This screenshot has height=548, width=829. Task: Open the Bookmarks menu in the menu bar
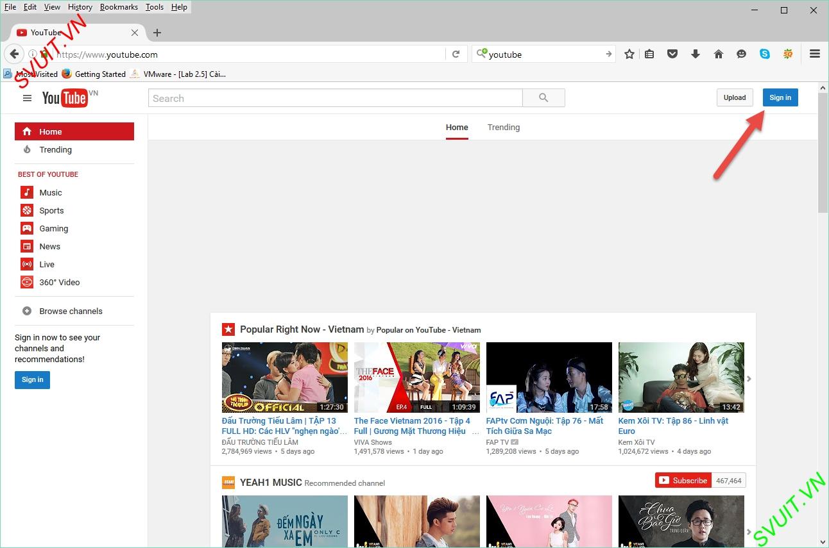coord(119,7)
